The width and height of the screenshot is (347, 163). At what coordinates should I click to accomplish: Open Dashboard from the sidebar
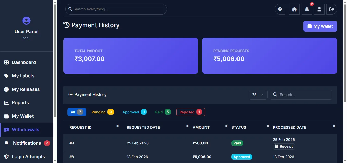pyautogui.click(x=26, y=62)
